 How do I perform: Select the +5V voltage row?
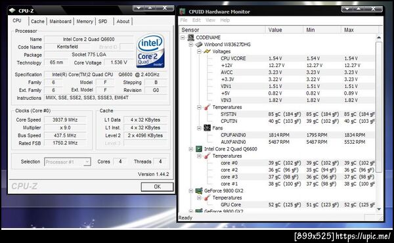point(297,93)
